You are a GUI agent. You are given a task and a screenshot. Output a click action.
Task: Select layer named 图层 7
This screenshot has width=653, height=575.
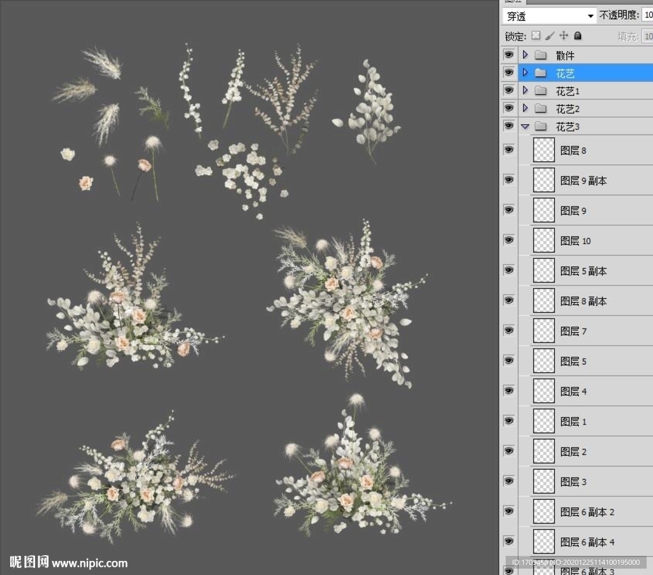(x=573, y=331)
